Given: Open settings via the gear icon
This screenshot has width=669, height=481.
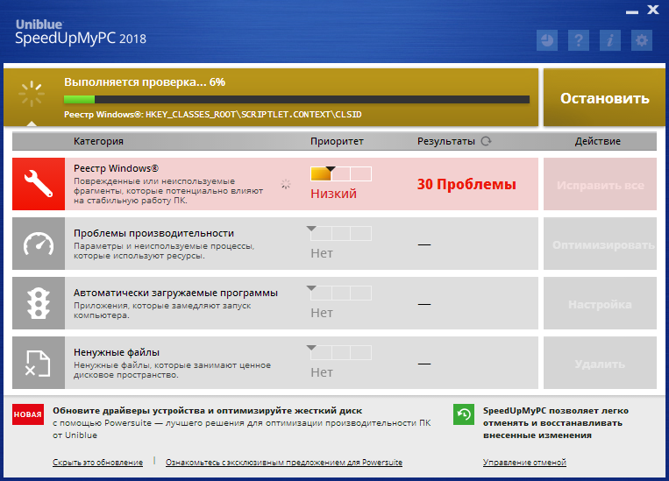Looking at the screenshot, I should click(x=642, y=40).
